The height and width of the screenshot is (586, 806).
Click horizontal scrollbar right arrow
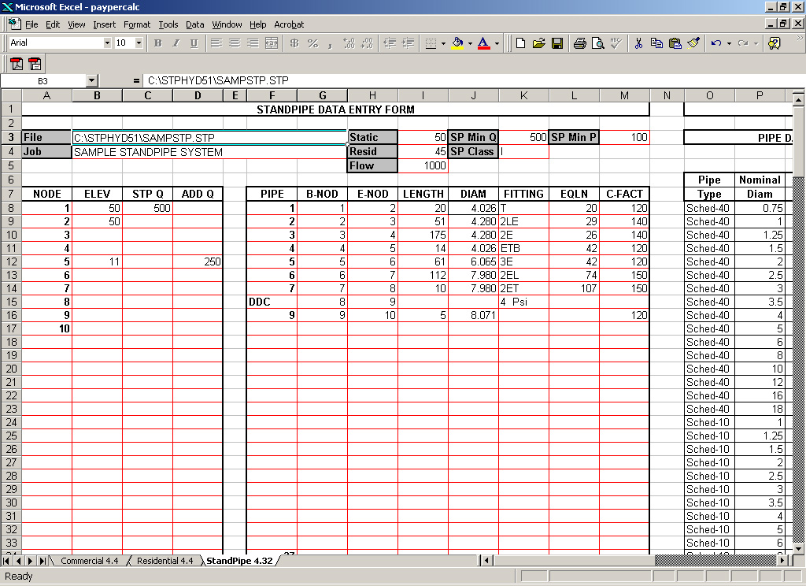[x=782, y=560]
